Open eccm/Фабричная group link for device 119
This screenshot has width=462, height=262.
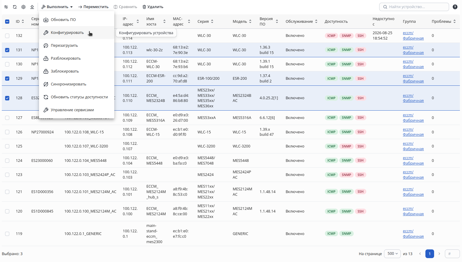pos(413,234)
